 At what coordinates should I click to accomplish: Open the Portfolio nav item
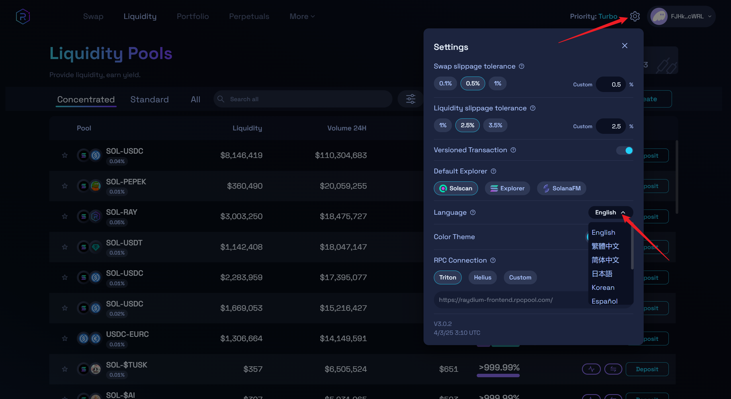[193, 16]
